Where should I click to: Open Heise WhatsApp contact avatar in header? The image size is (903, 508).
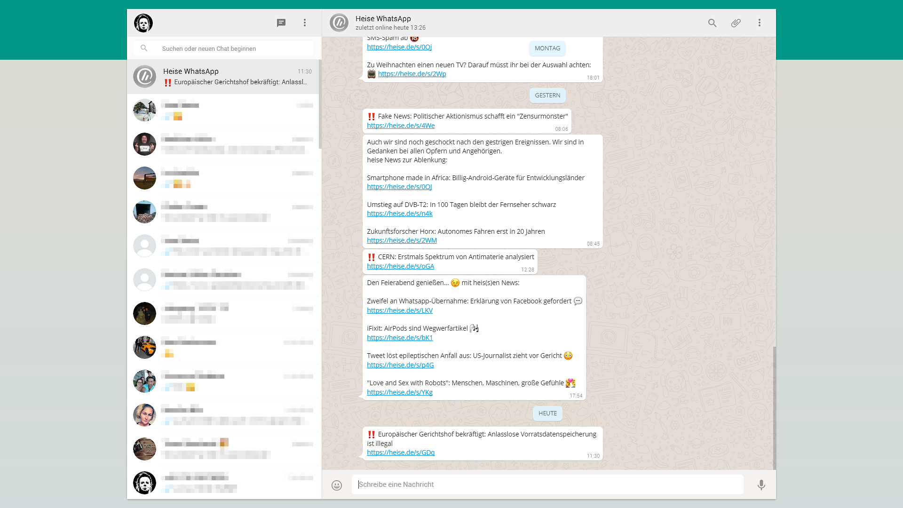click(x=339, y=23)
